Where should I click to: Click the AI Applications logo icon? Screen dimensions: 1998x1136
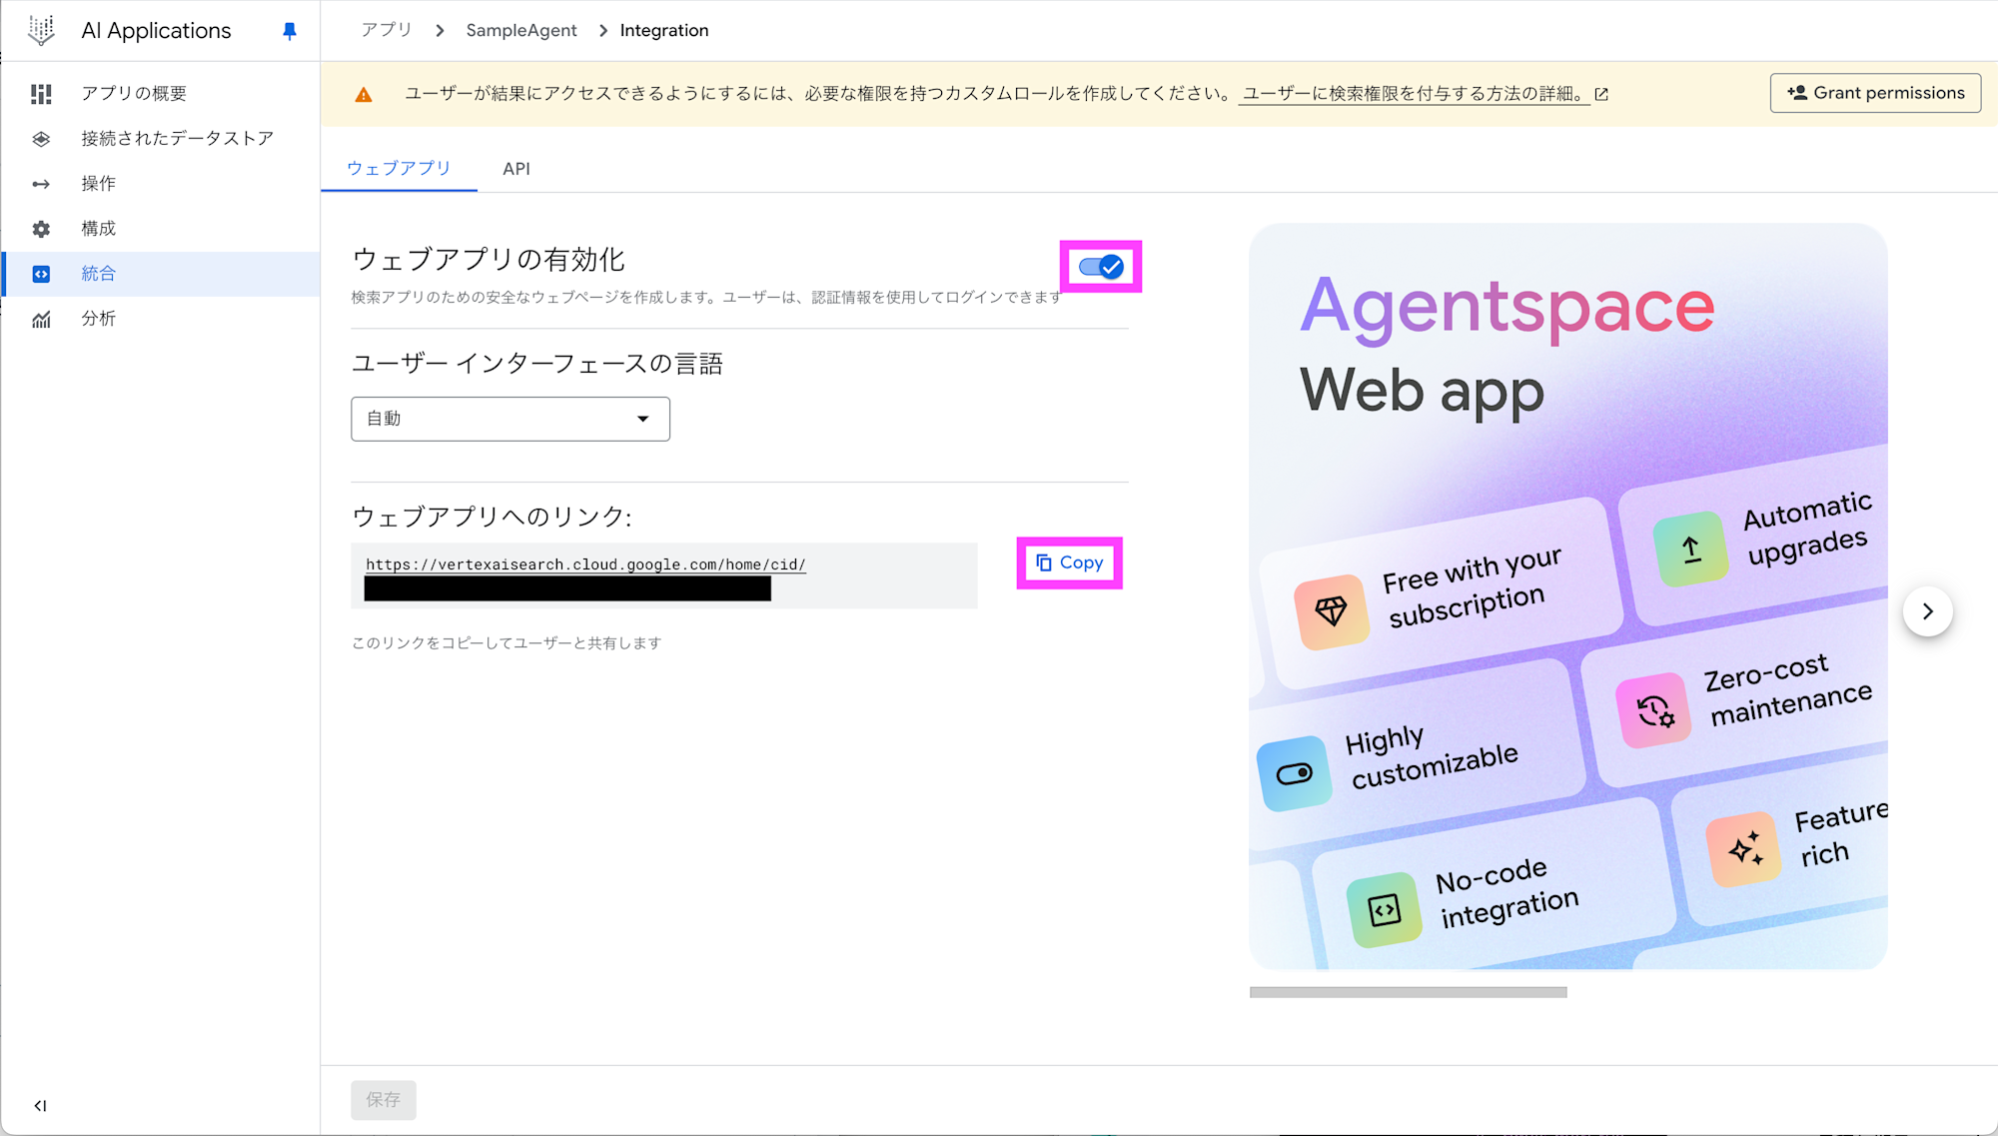41,30
